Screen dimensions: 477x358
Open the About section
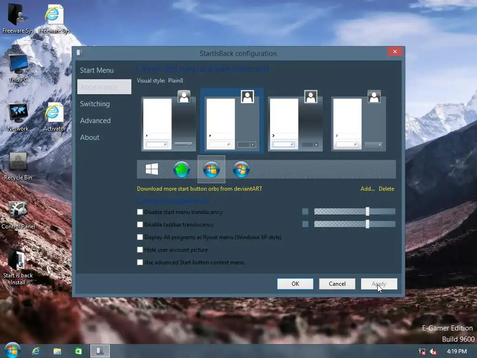90,138
